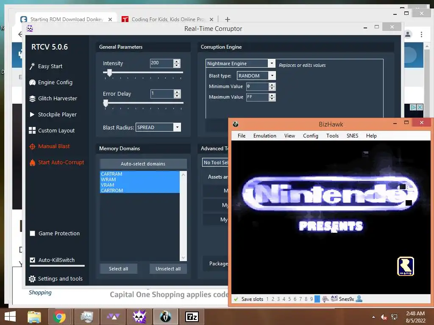Switch to Starting ROM Download Chrome tab

pyautogui.click(x=67, y=19)
